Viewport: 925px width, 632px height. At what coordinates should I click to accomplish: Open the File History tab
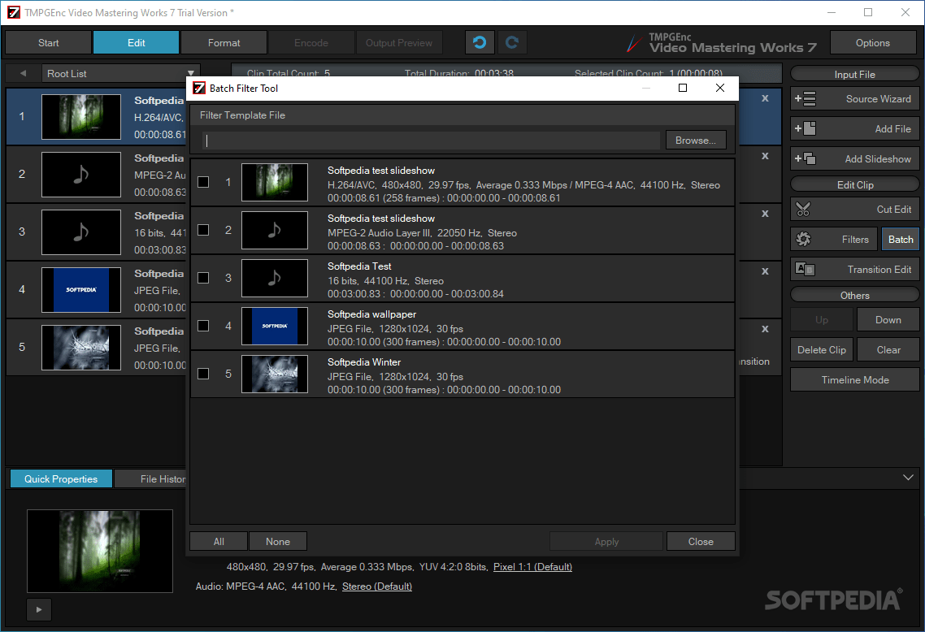150,478
